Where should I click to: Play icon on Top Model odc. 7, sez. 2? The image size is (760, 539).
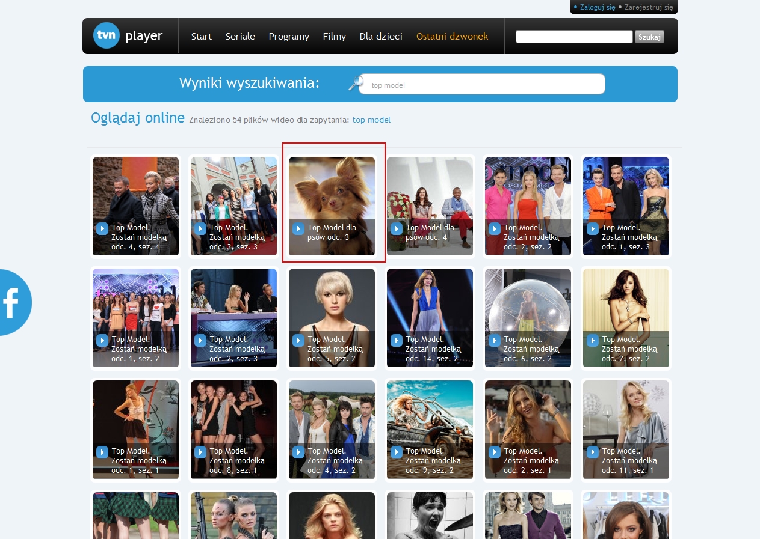point(592,340)
